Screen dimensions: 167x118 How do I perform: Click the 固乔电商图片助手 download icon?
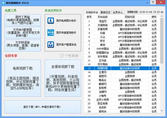[x=51, y=21]
